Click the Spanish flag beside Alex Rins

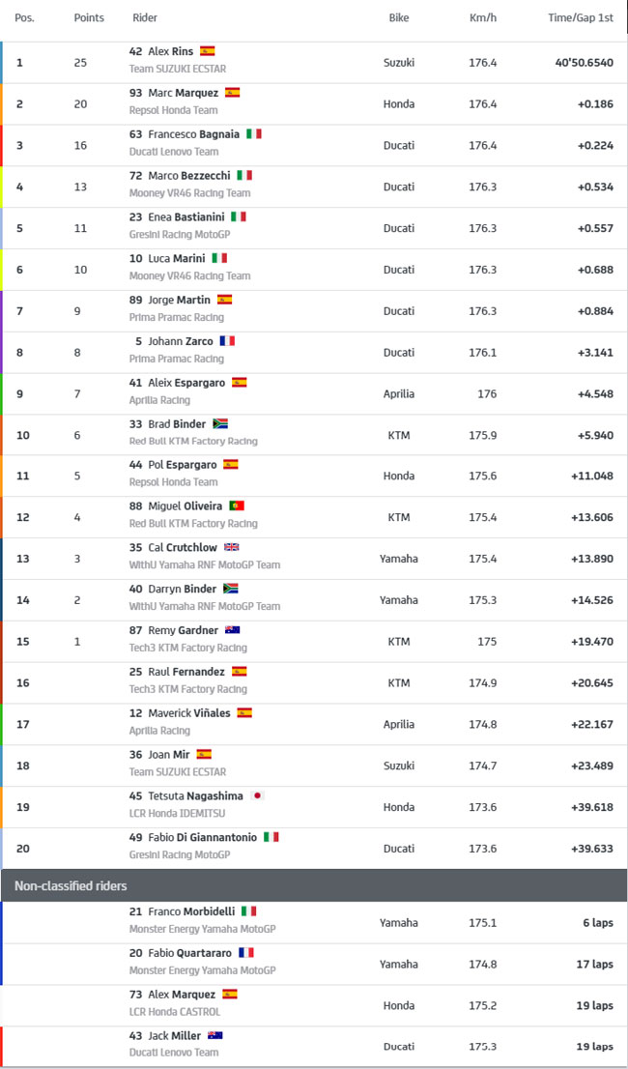207,50
